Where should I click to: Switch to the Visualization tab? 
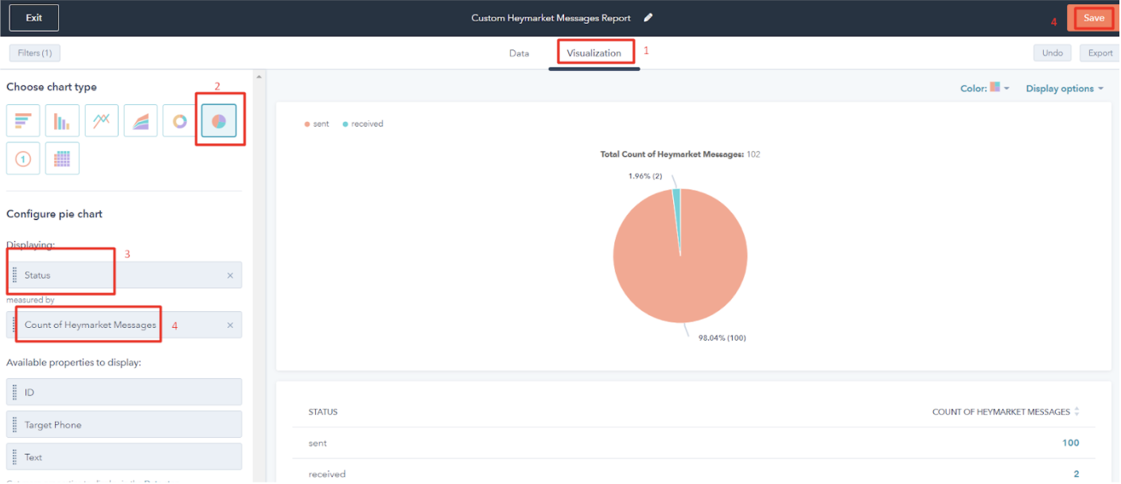pyautogui.click(x=594, y=53)
